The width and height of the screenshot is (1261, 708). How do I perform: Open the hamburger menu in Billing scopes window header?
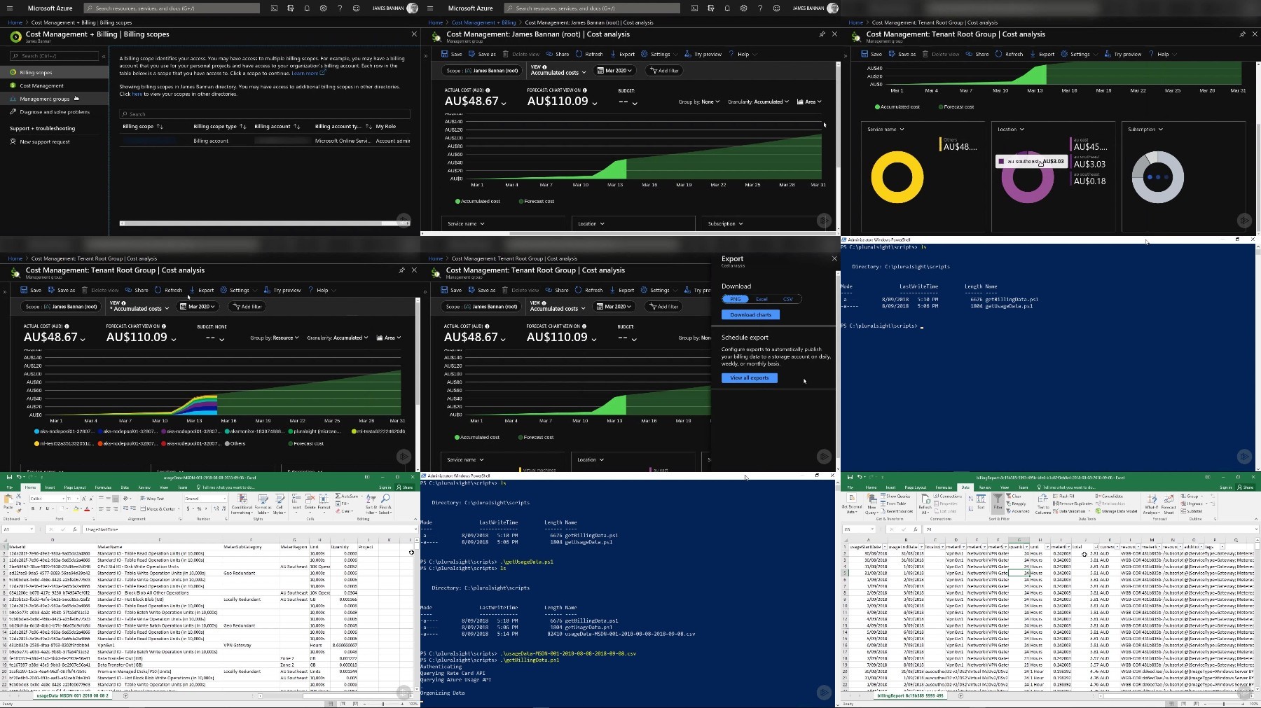10,8
